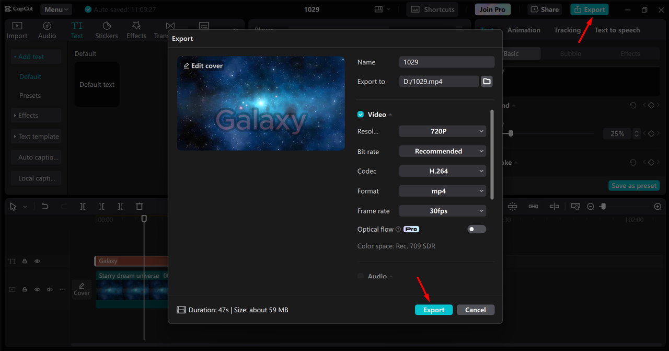The image size is (669, 351).
Task: Reset the Stroke section with circular arrow
Action: (633, 163)
